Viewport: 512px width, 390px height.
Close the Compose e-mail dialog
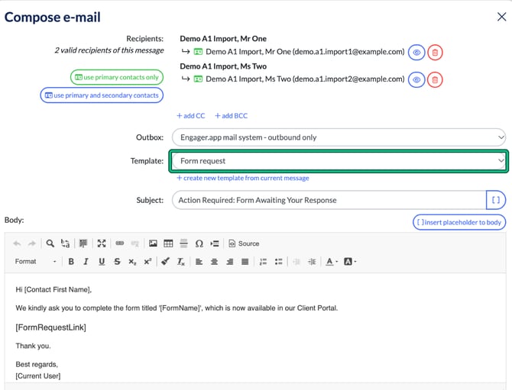501,17
